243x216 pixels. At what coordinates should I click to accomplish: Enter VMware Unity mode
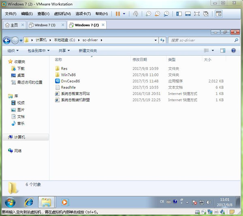(206, 14)
